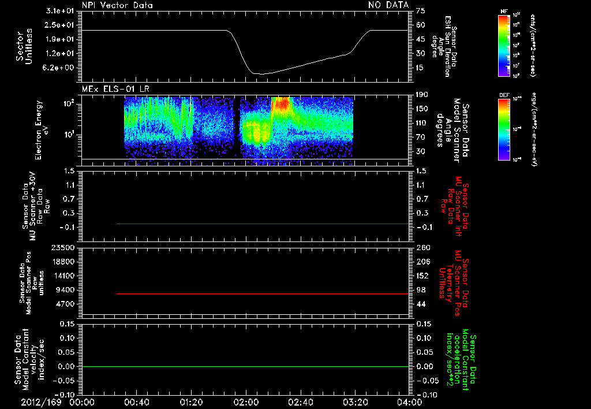Click the 02:00 time axis marker
The height and width of the screenshot is (409, 591).
[x=246, y=402]
